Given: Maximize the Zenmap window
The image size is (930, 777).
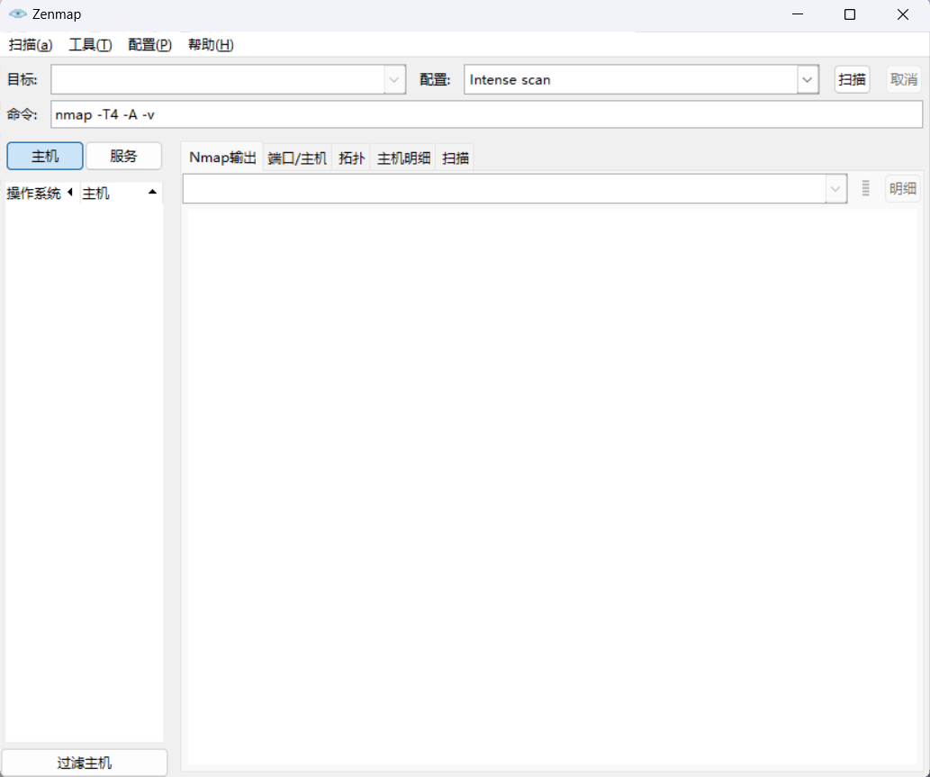Looking at the screenshot, I should coord(850,14).
